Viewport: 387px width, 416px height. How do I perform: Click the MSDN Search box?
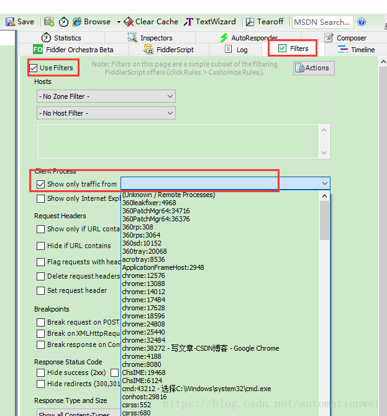click(x=322, y=22)
